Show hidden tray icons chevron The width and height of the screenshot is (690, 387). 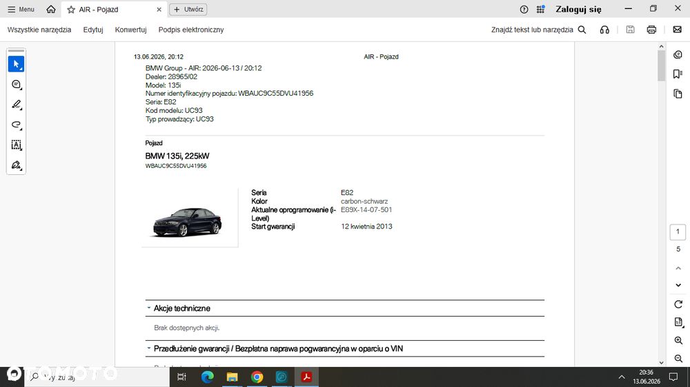(622, 377)
